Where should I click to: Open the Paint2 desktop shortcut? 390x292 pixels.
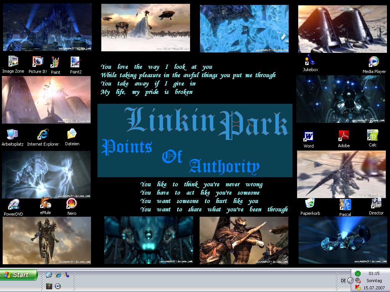coord(75,62)
